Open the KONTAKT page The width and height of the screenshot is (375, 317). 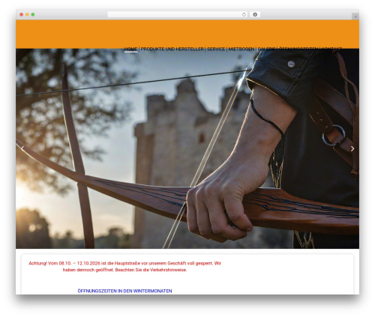coord(331,49)
